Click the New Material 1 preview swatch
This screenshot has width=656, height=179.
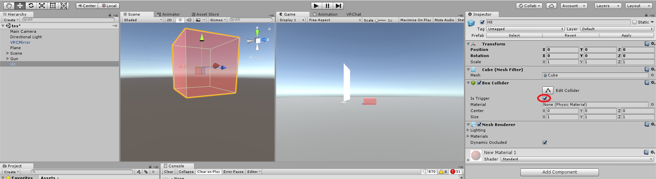tap(476, 155)
